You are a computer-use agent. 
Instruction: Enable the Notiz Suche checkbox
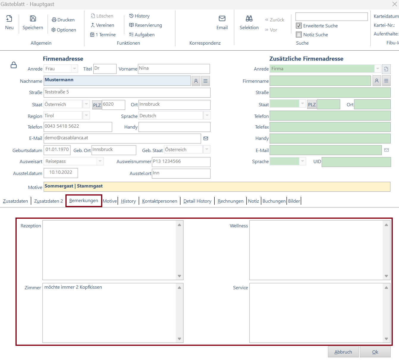pos(299,35)
